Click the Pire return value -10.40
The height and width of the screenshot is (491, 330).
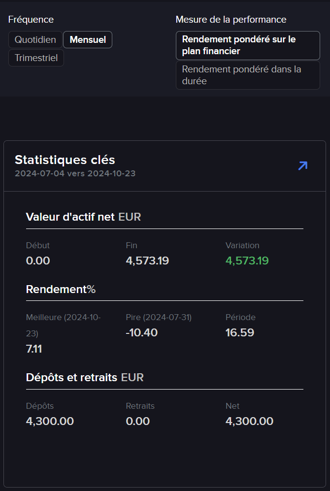coord(141,332)
